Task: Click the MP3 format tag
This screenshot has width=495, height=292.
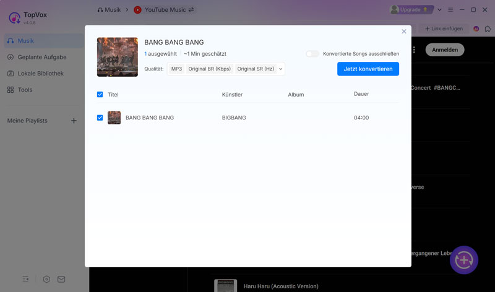Action: click(176, 69)
